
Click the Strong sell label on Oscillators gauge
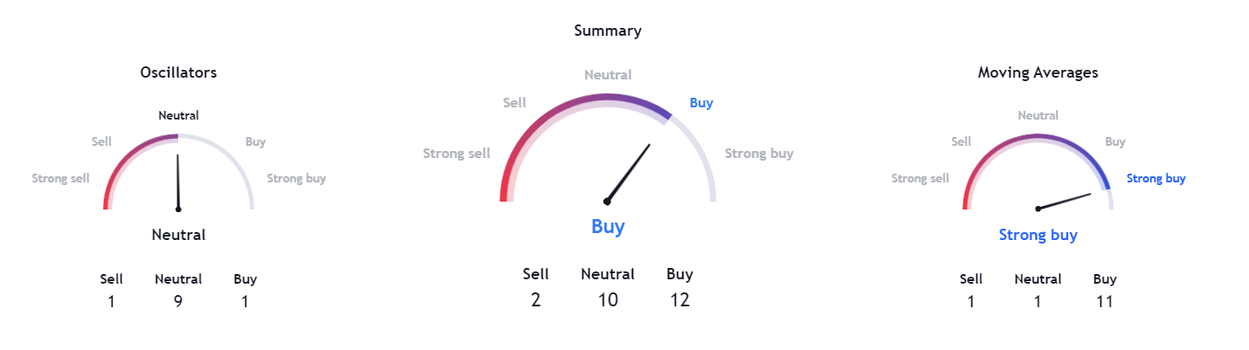pyautogui.click(x=60, y=179)
